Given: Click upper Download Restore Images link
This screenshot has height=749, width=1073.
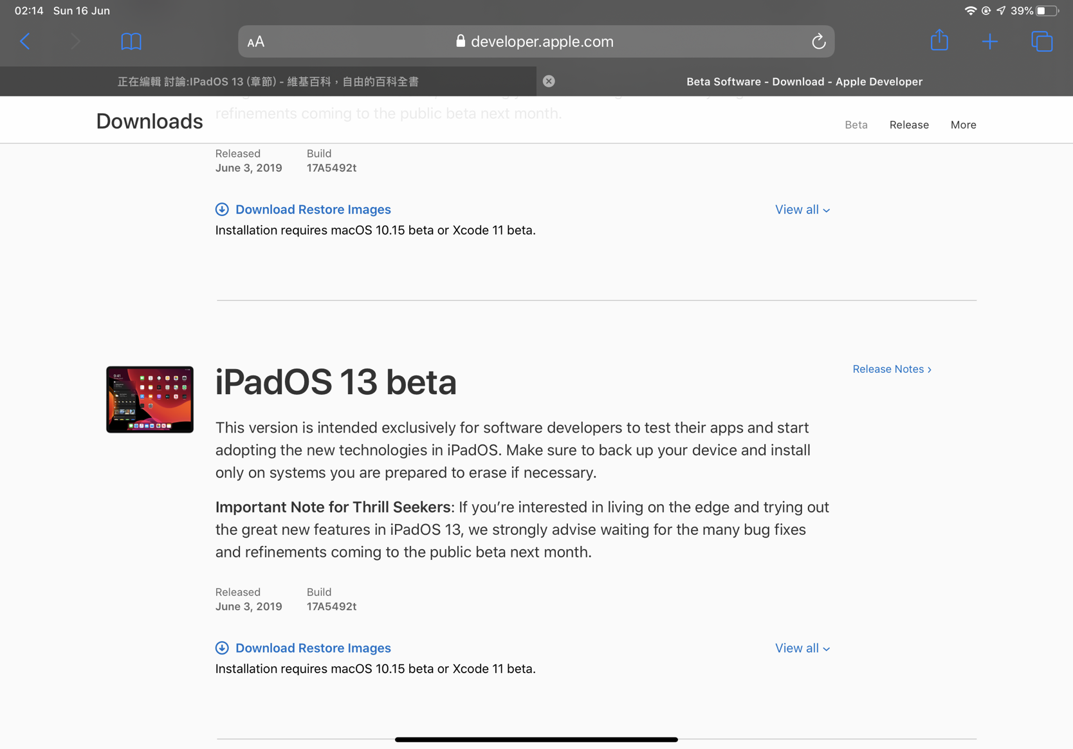Looking at the screenshot, I should (313, 209).
